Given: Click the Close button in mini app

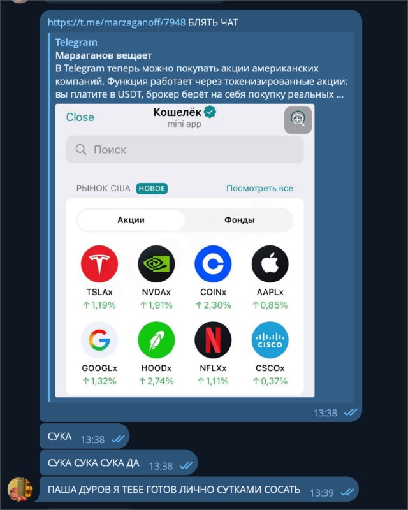Looking at the screenshot, I should [x=80, y=117].
